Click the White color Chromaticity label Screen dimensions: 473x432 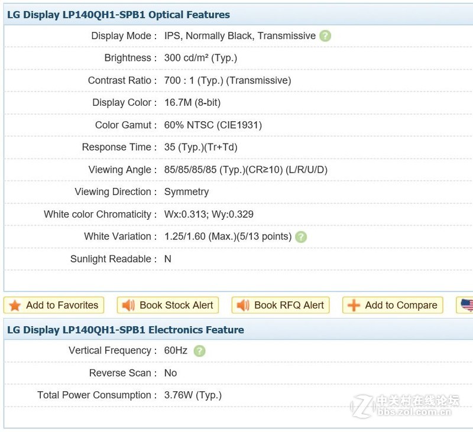click(101, 215)
